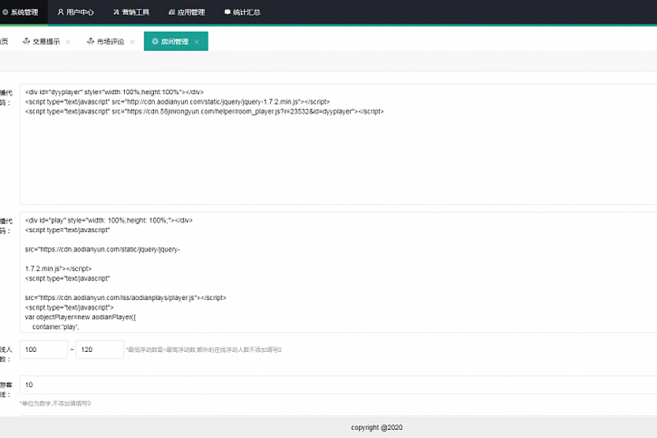Click the input field showing 10

pyautogui.click(x=338, y=385)
